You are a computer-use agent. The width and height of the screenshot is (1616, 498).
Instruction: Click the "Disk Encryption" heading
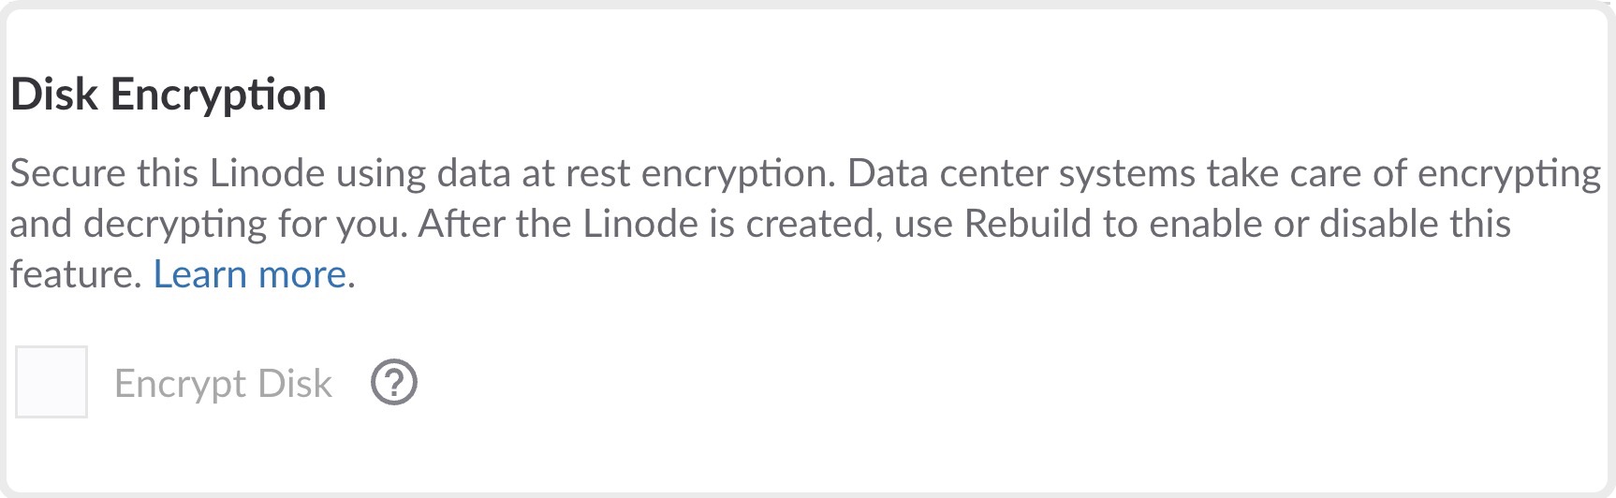click(x=169, y=95)
